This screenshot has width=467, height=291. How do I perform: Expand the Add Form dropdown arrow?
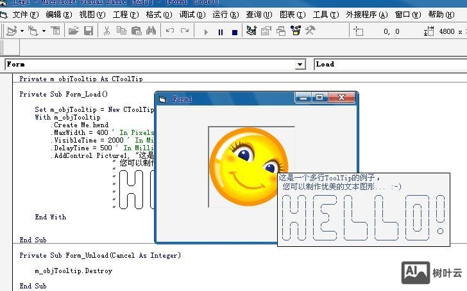pos(44,31)
